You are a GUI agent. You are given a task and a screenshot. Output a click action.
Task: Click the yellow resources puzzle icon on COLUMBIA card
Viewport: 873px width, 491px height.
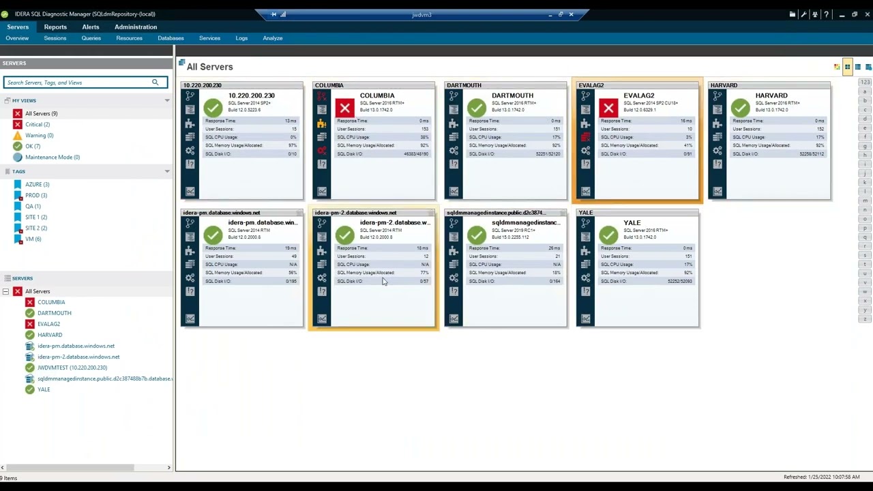321,123
